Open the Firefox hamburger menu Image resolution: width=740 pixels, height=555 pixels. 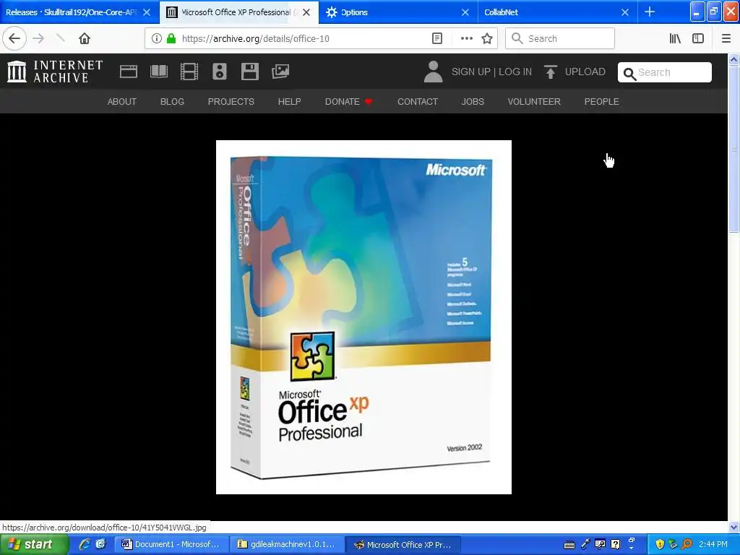click(726, 38)
